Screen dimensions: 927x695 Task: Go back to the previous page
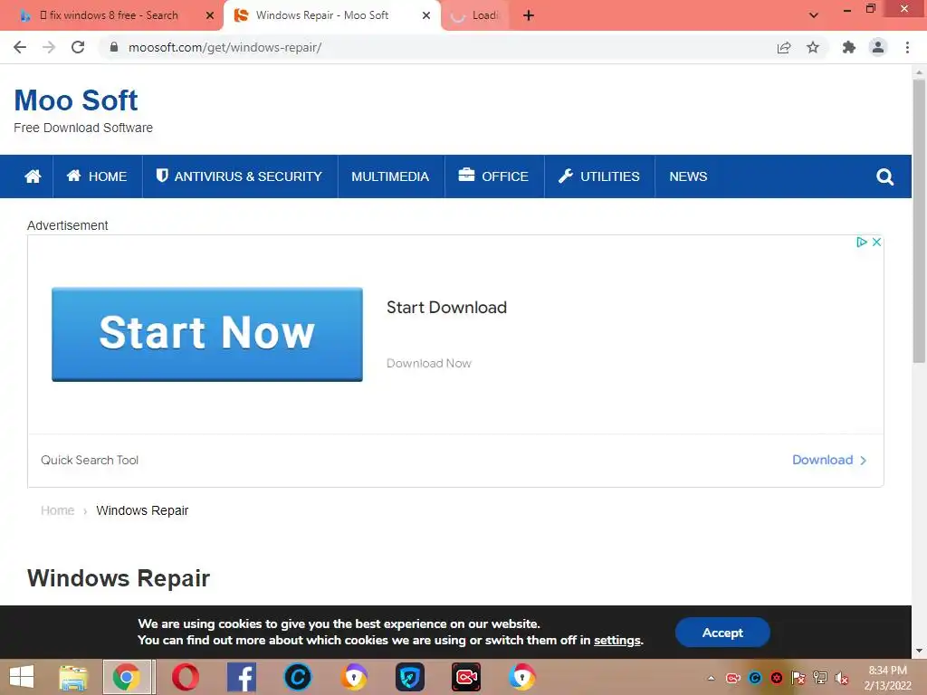(20, 47)
